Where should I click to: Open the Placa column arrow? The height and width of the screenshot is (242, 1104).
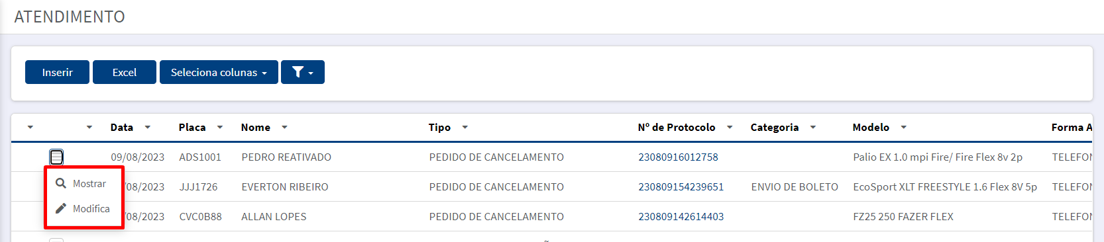pyautogui.click(x=220, y=127)
